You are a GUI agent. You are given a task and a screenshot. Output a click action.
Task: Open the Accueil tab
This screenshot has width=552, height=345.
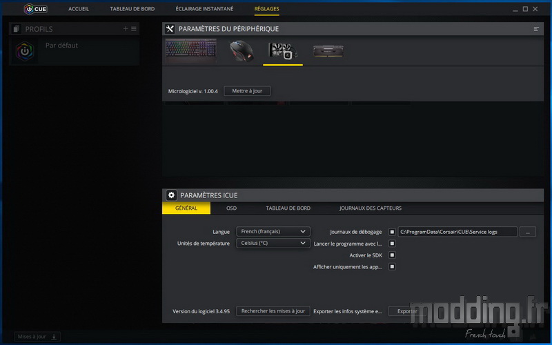[x=79, y=9]
